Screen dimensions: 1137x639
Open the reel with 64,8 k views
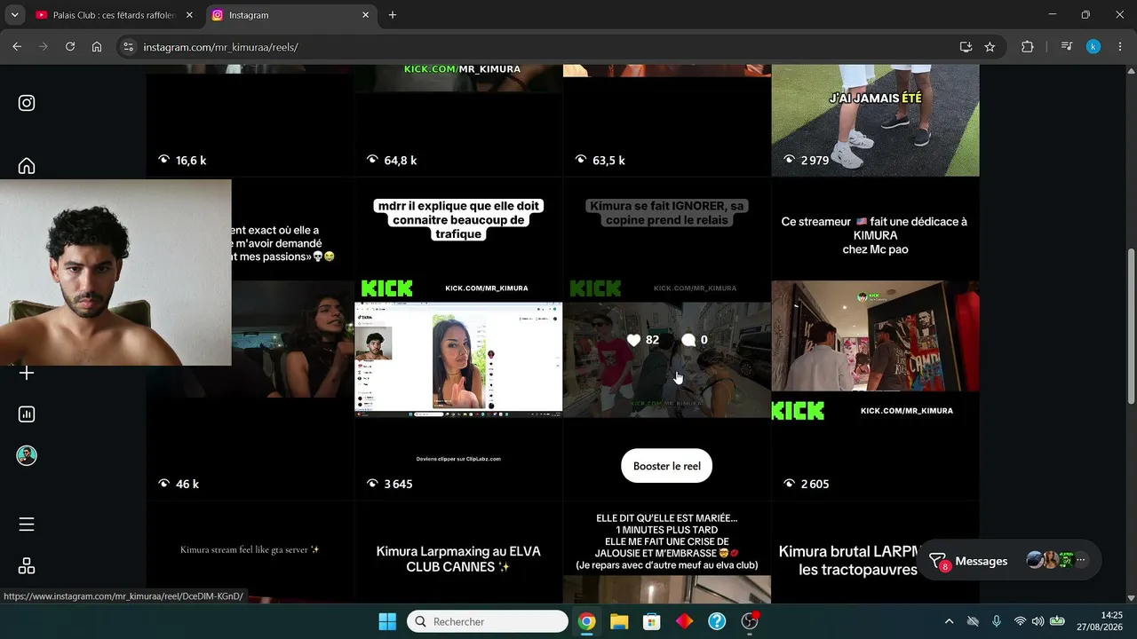pos(458,121)
